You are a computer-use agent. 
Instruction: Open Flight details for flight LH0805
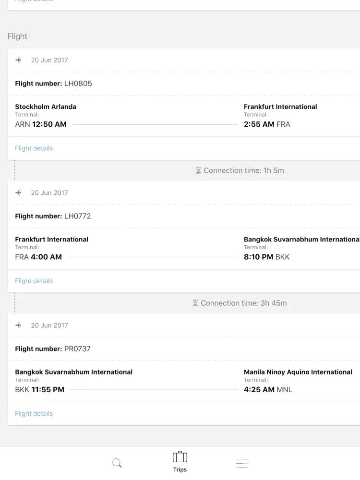tap(34, 148)
